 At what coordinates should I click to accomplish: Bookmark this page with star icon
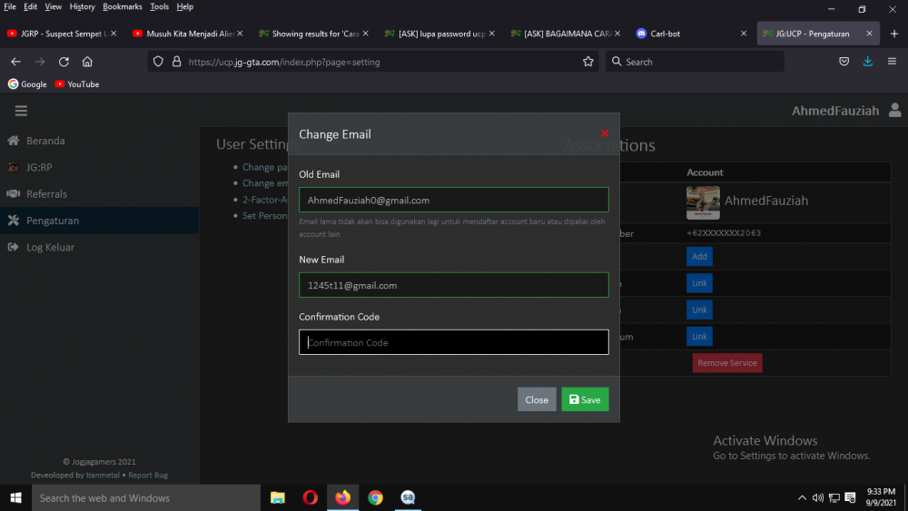[587, 62]
